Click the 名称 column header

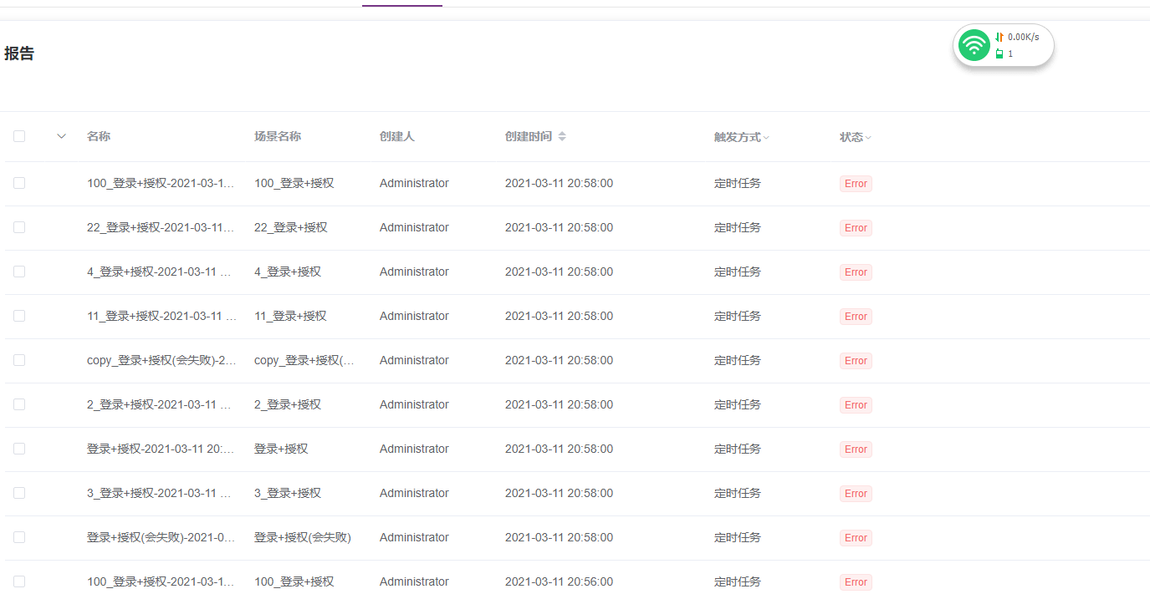(99, 136)
